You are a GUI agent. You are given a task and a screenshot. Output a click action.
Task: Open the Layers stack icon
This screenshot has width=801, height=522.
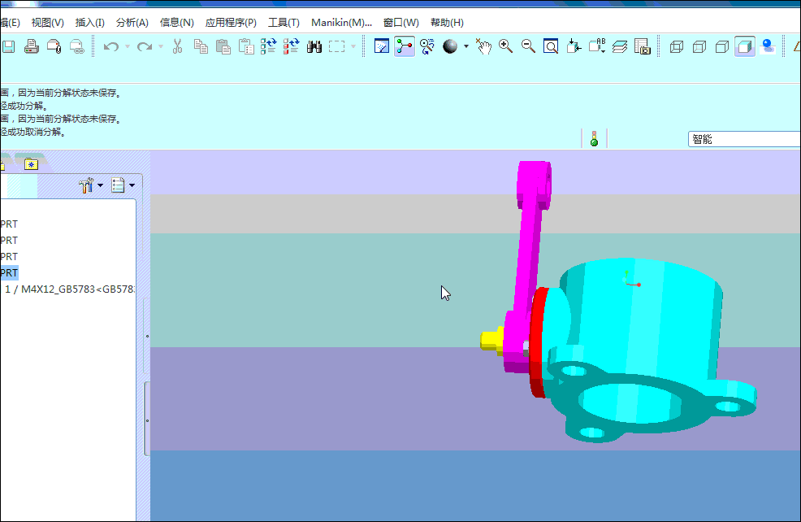pyautogui.click(x=619, y=47)
